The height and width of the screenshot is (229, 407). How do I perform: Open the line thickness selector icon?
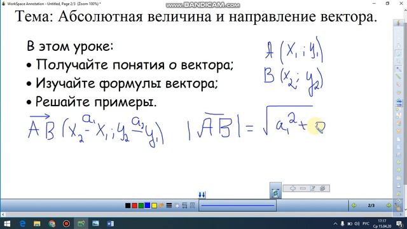point(169,205)
